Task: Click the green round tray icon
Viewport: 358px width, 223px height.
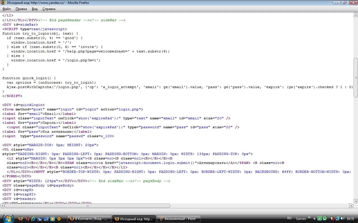Action: point(325,219)
